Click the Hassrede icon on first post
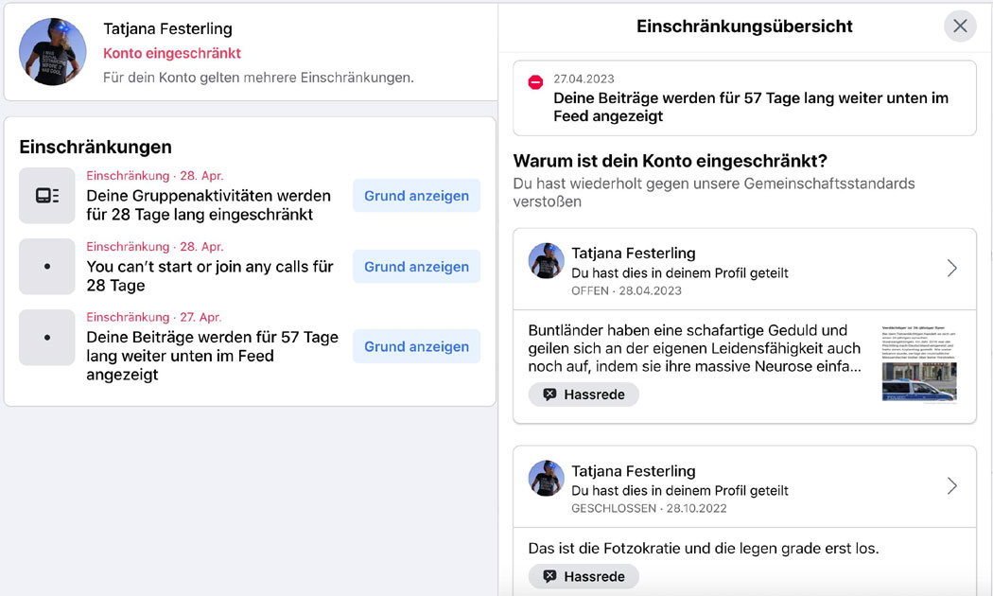The image size is (993, 596). (x=549, y=394)
